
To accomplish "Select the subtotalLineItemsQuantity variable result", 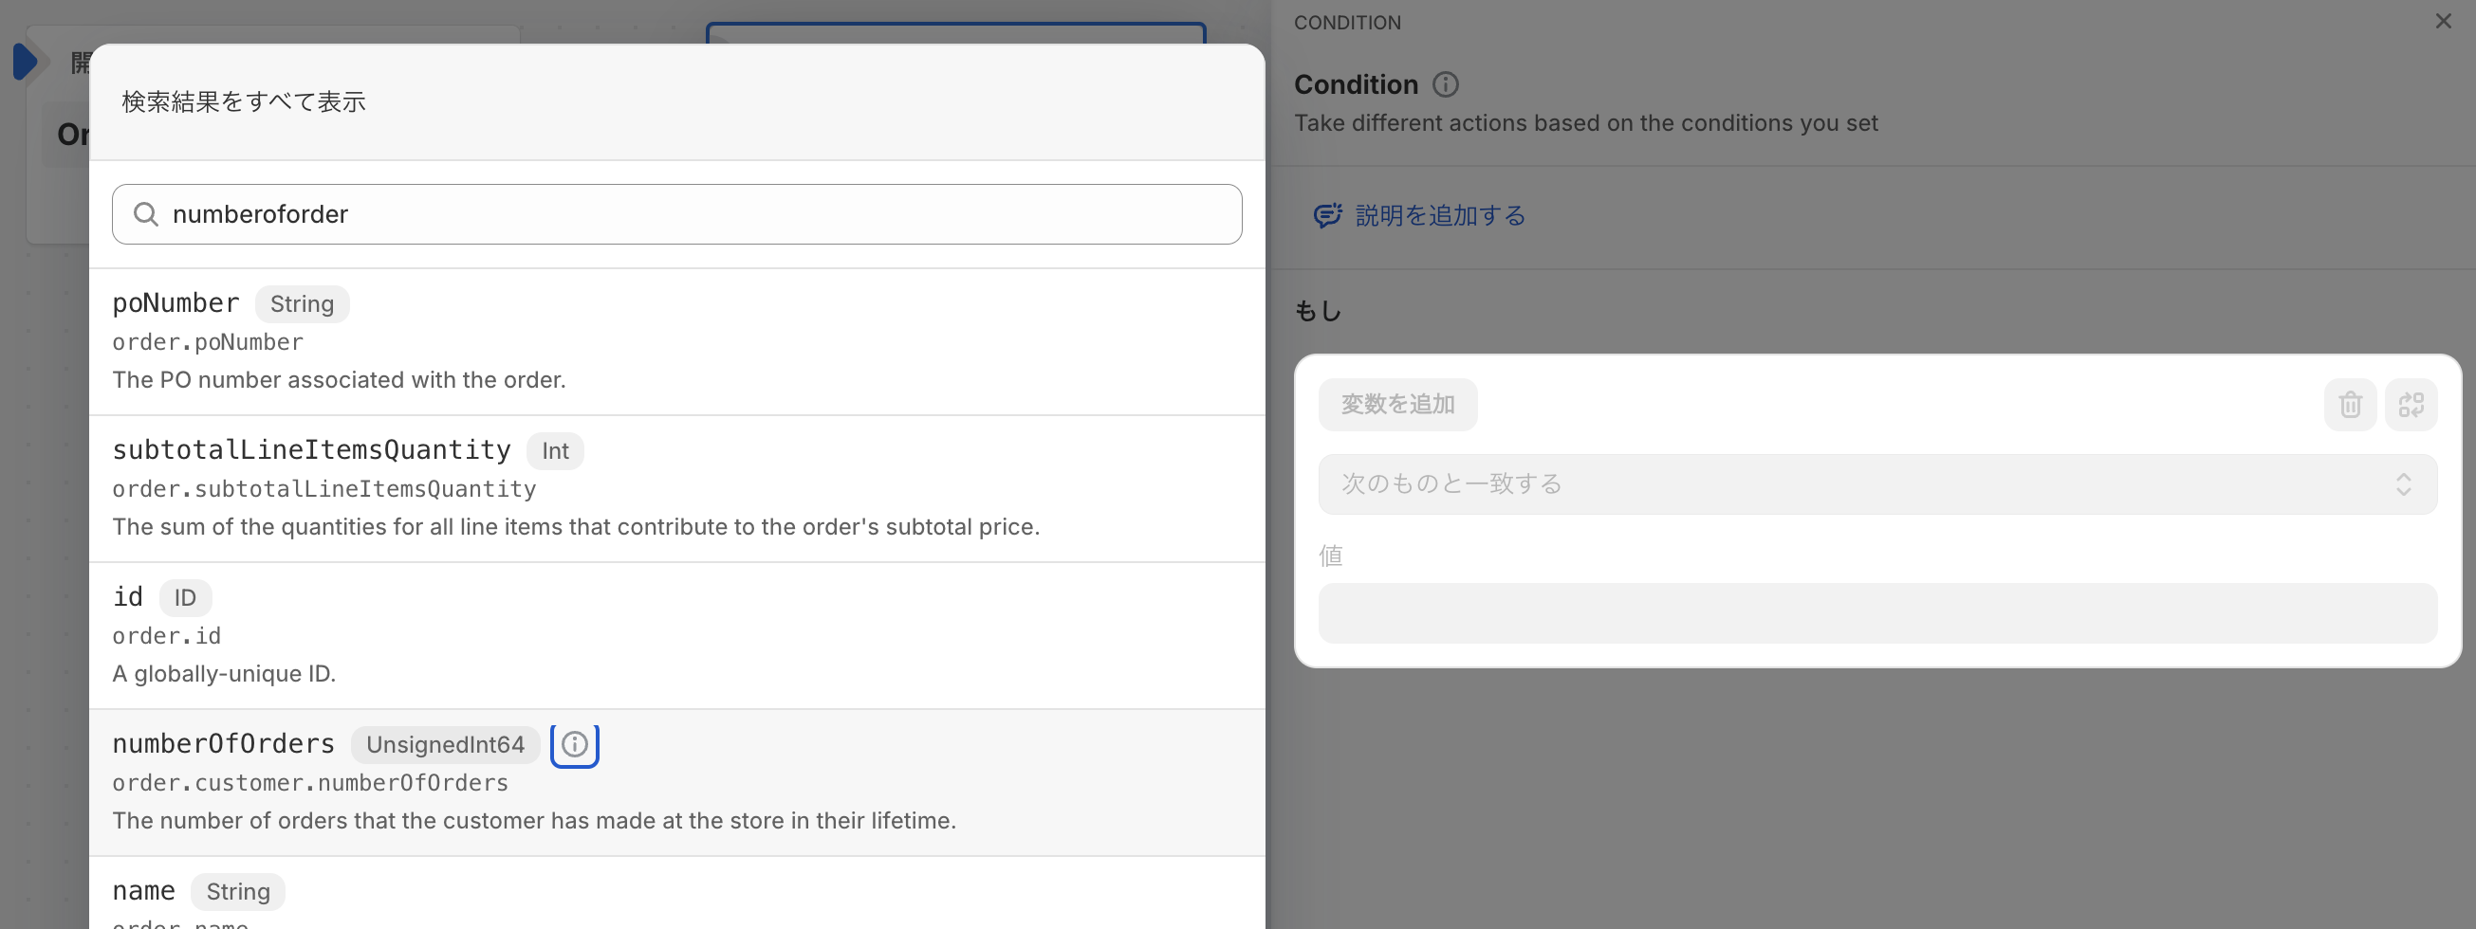I will 676,489.
